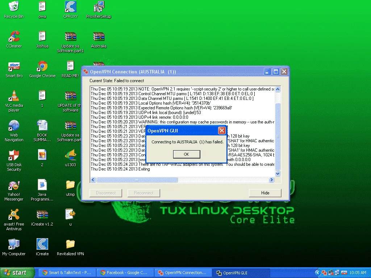This screenshot has height=278, width=371.
Task: Select the Web Navigation shortcut icon
Action: pos(14,125)
